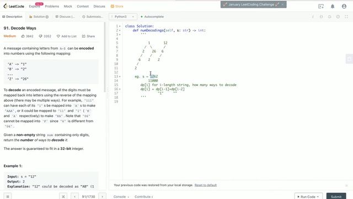Click the Example 1: heading
The height and width of the screenshot is (199, 353).
[13, 166]
